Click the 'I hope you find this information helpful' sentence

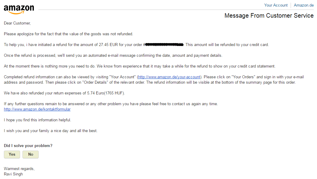pyautogui.click(x=37, y=120)
